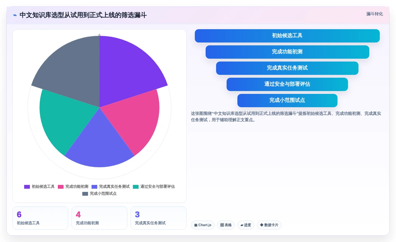Click the page title 中文知识库选型 heading
Image resolution: width=396 pixels, height=242 pixels.
point(83,15)
